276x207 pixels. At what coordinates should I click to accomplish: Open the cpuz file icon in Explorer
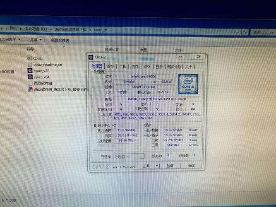coord(29,58)
